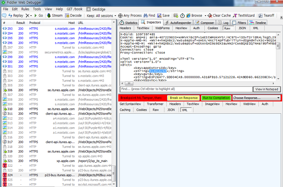The width and height of the screenshot is (283, 187).
Task: Toggle Decode mode
Action: click(x=73, y=16)
